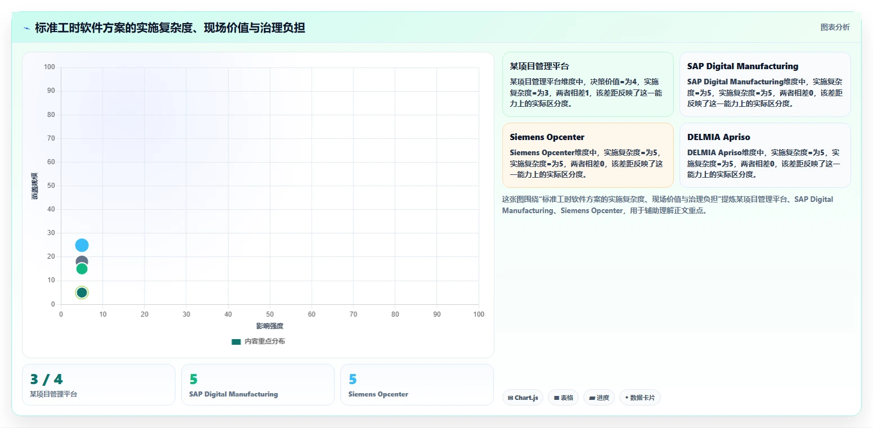The width and height of the screenshot is (873, 428).
Task: Click the Chart.js tag
Action: tap(523, 398)
